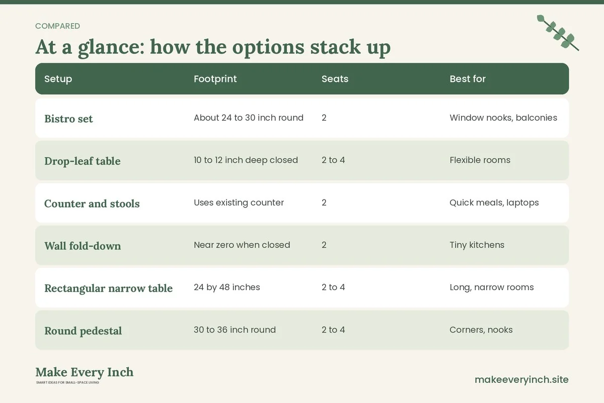Click the 'Corners, nooks' cell
The height and width of the screenshot is (403, 604).
pos(481,330)
